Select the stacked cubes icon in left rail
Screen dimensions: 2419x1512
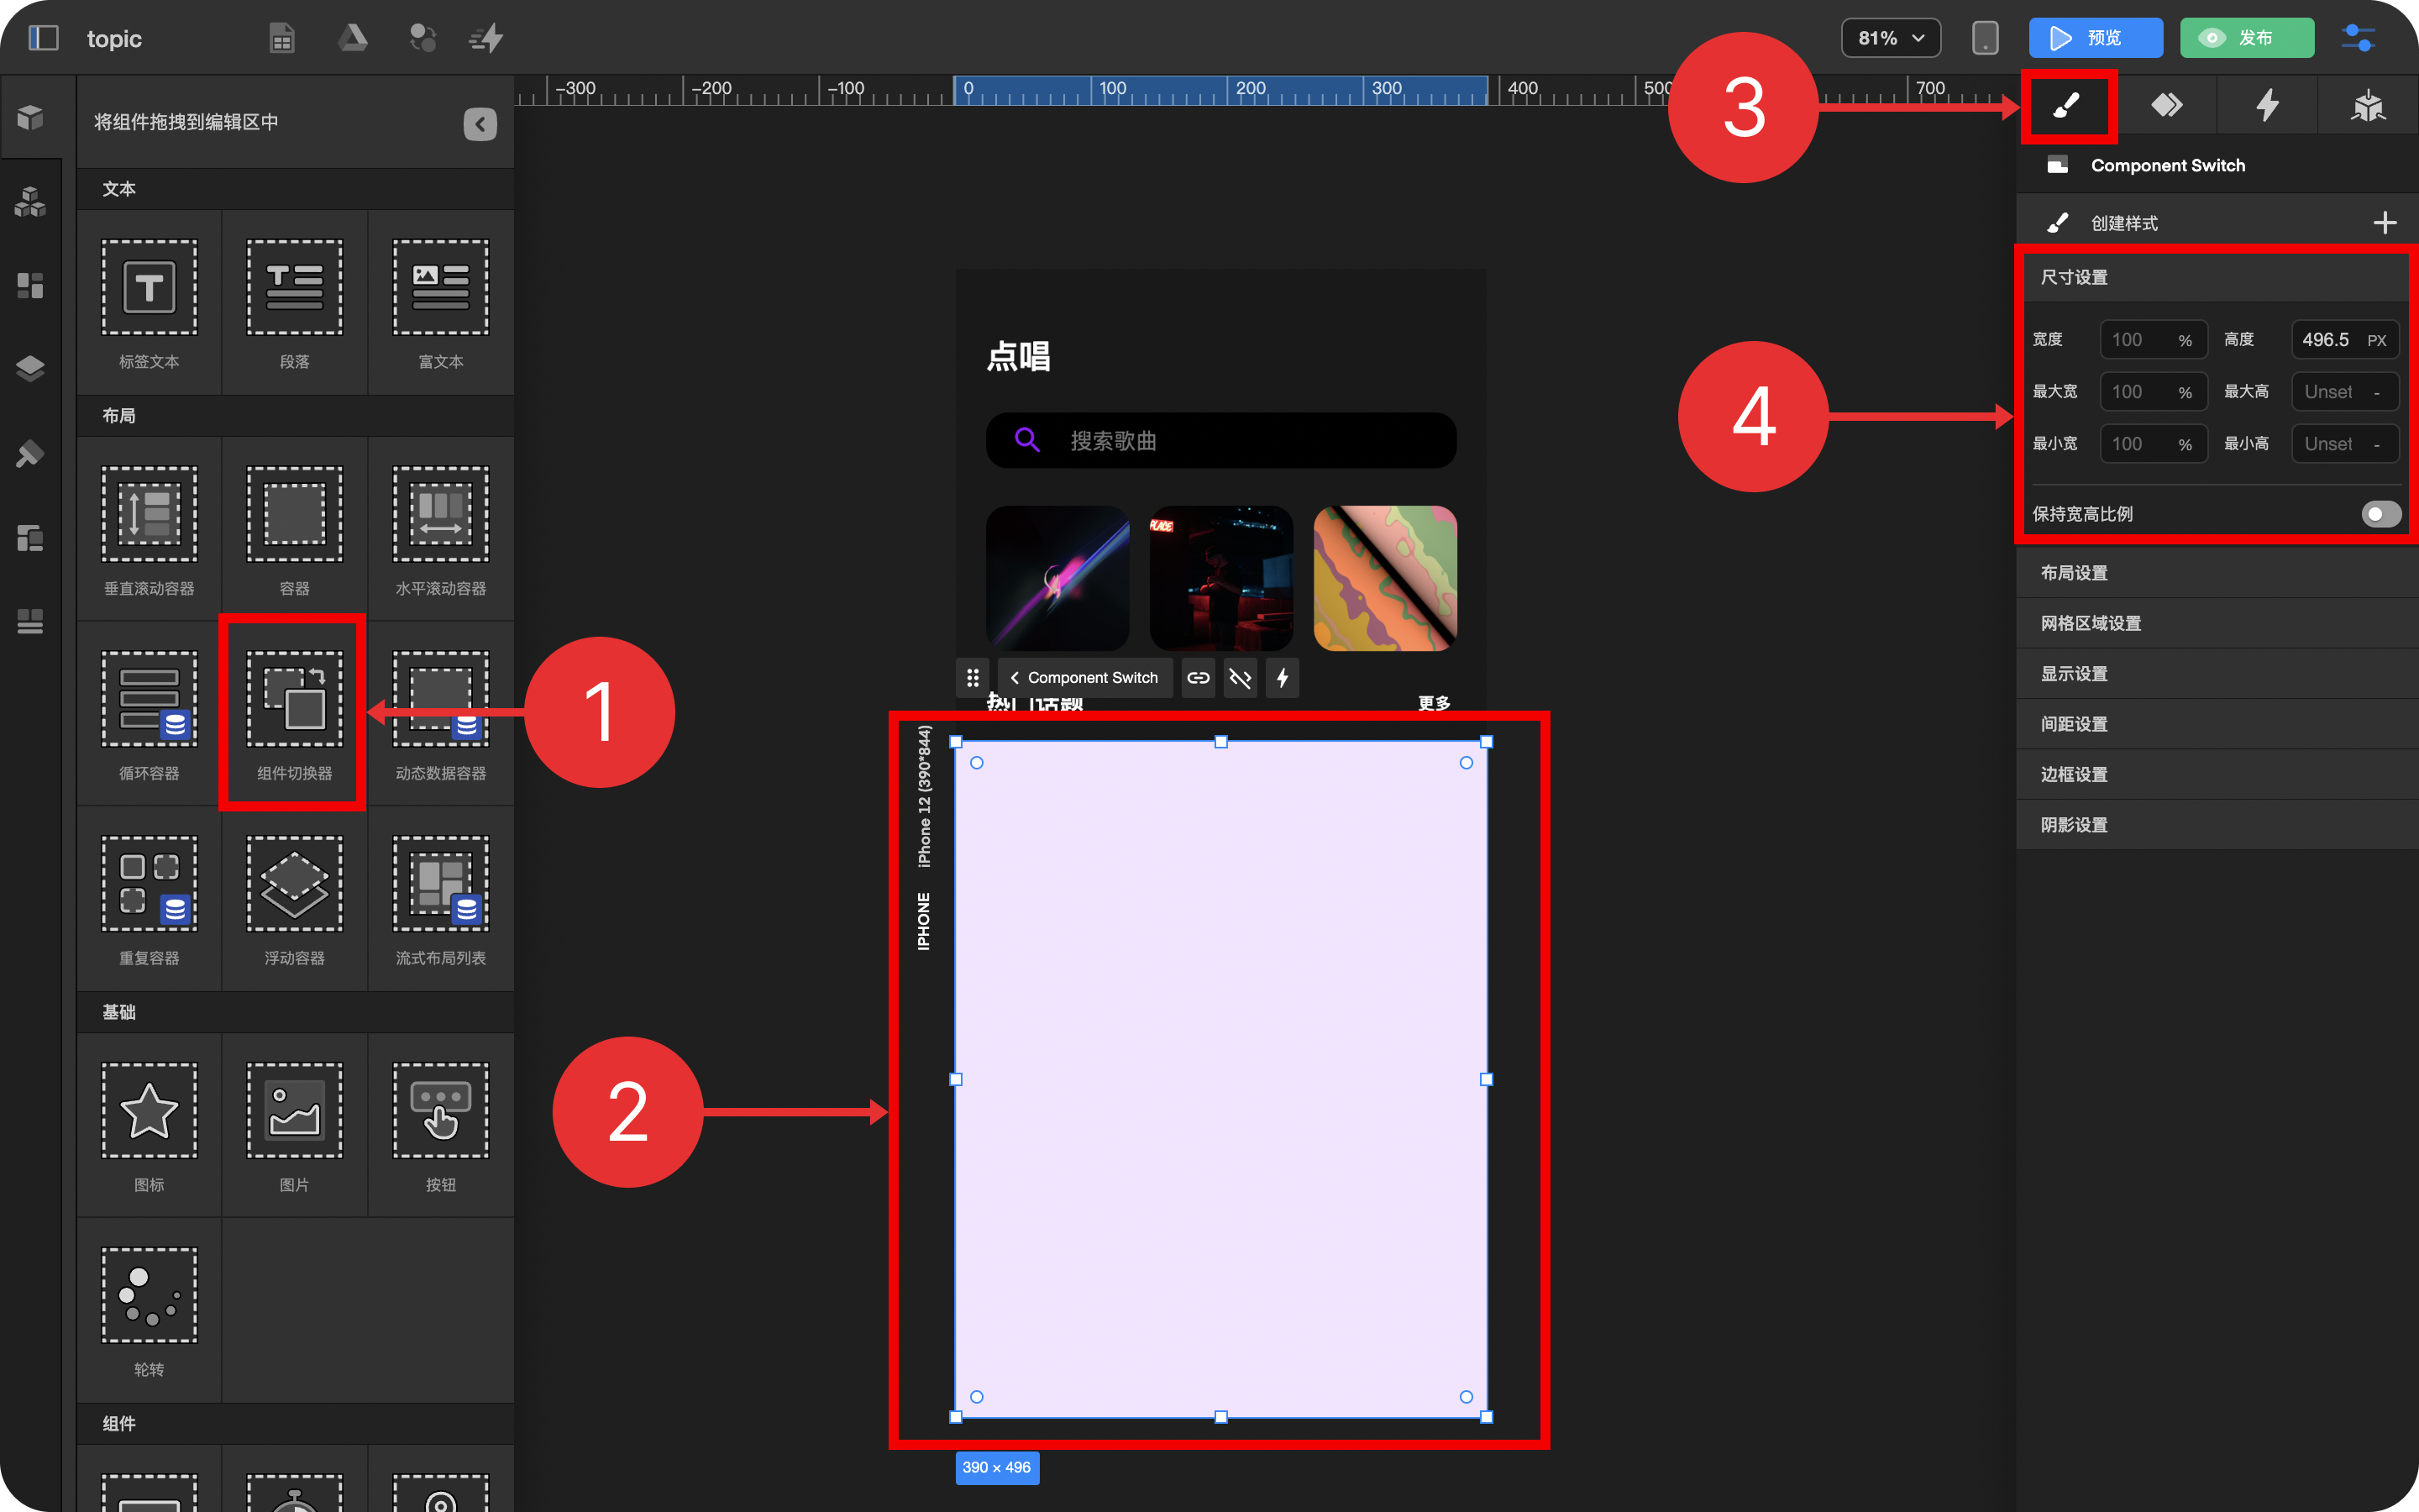(30, 202)
